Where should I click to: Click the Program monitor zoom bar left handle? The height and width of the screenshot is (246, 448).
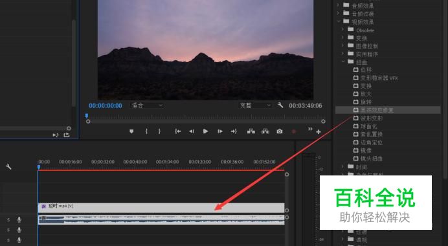[x=88, y=122]
